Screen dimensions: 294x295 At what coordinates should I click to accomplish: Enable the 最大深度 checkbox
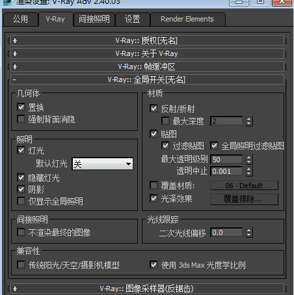[165, 120]
